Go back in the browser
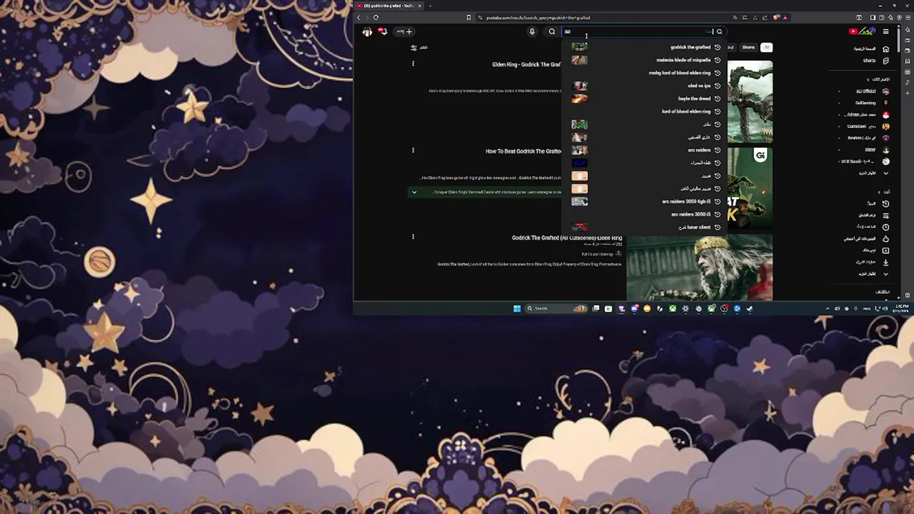This screenshot has width=914, height=514. click(359, 17)
